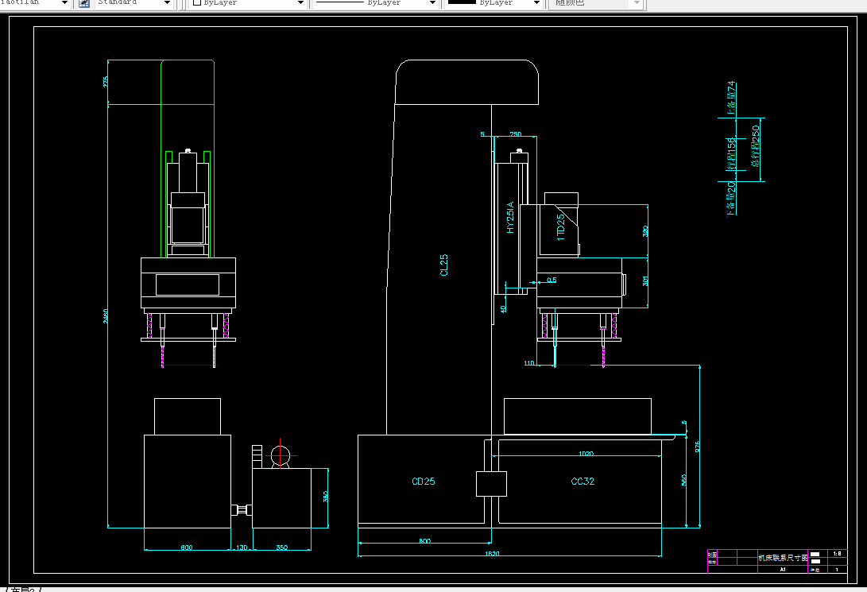Open the ByLayer lineweight dropdown
This screenshot has height=592, width=867.
pyautogui.click(x=536, y=2)
